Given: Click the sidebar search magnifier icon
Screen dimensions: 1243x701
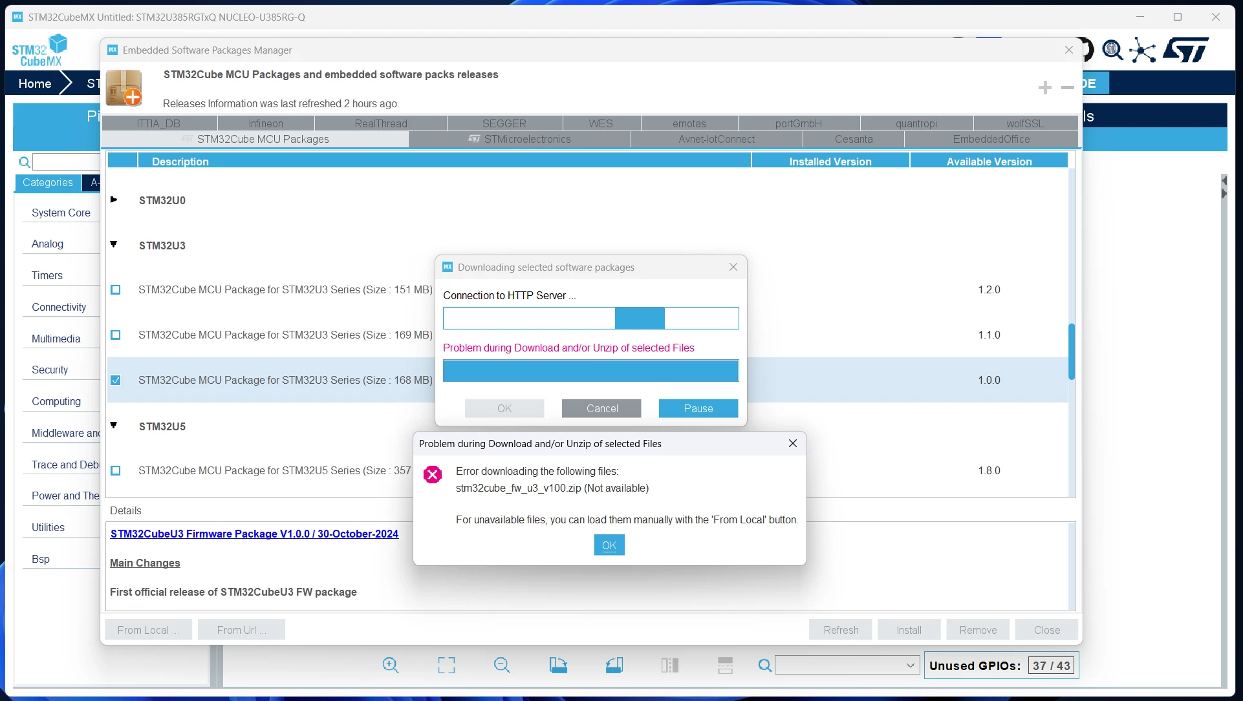Looking at the screenshot, I should point(25,162).
